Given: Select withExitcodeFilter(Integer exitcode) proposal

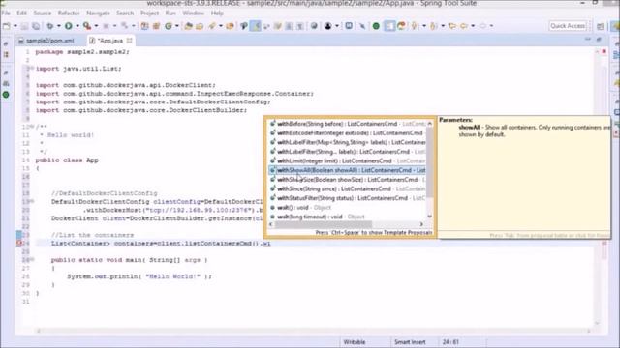Looking at the screenshot, I should [x=347, y=133].
